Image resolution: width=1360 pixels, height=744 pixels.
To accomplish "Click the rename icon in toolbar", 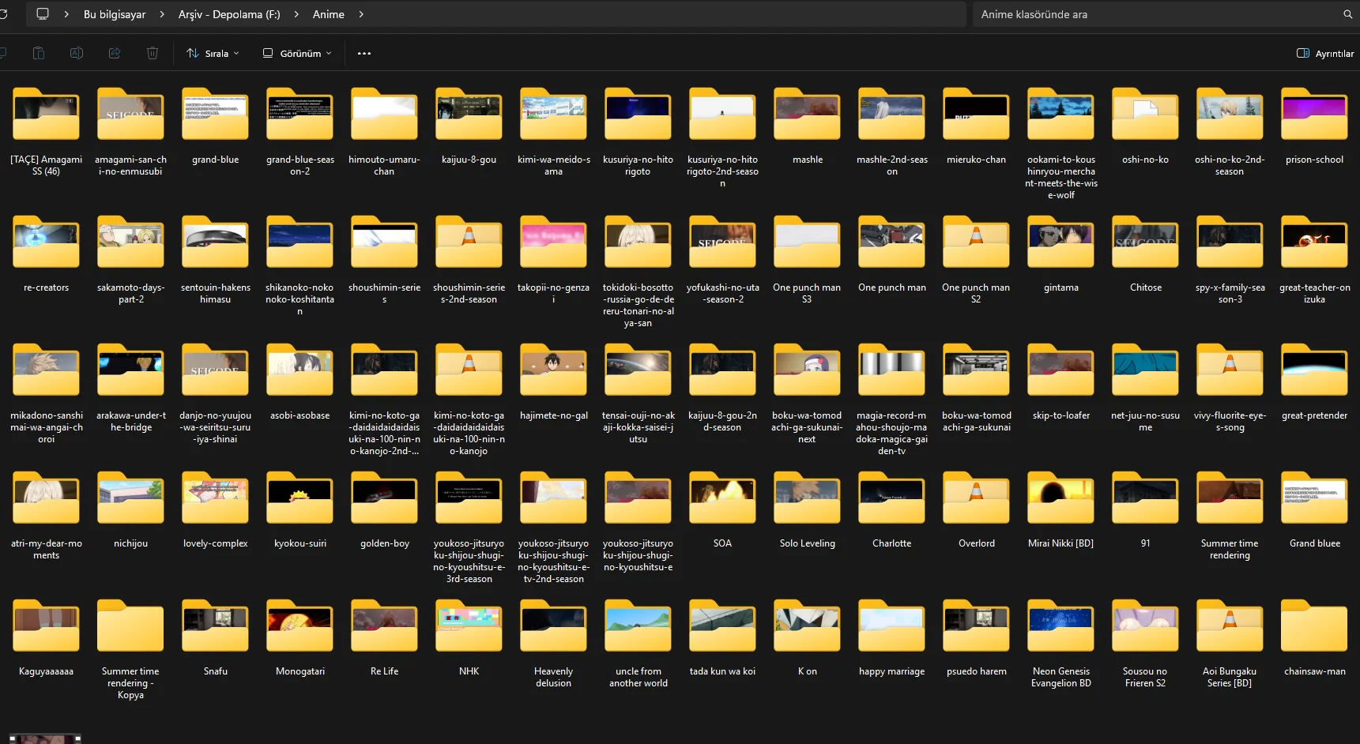I will click(x=77, y=53).
